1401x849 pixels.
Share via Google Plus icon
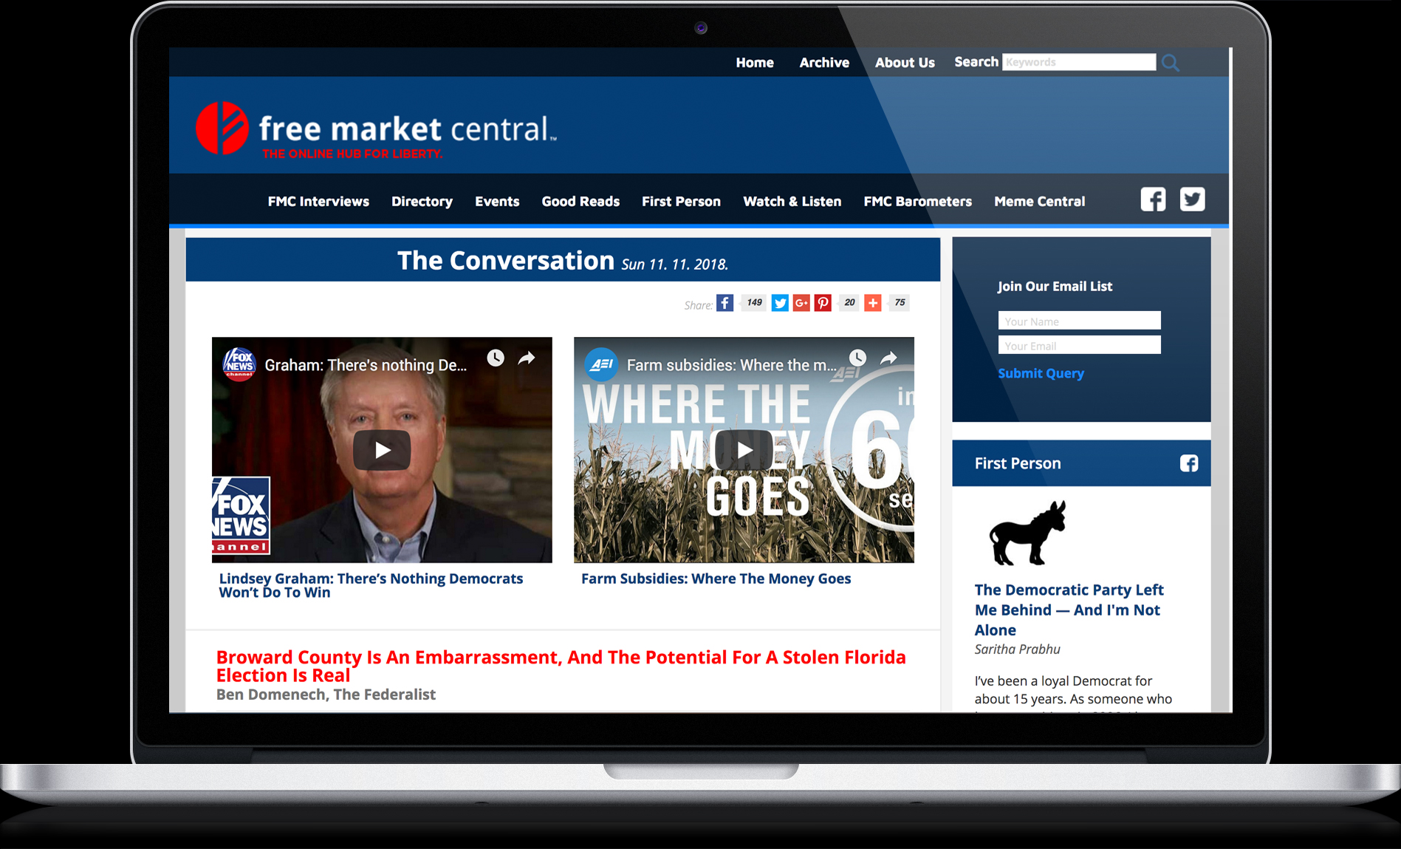pos(801,303)
